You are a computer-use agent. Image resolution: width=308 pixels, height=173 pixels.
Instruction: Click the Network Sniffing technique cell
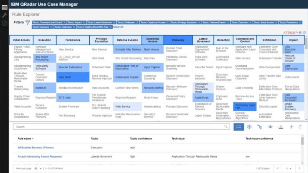point(153,88)
